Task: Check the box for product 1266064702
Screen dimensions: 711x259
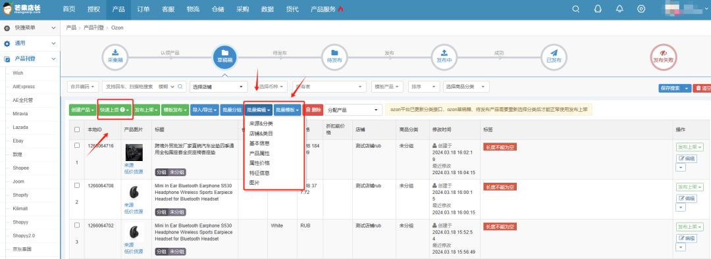Action: [x=76, y=225]
